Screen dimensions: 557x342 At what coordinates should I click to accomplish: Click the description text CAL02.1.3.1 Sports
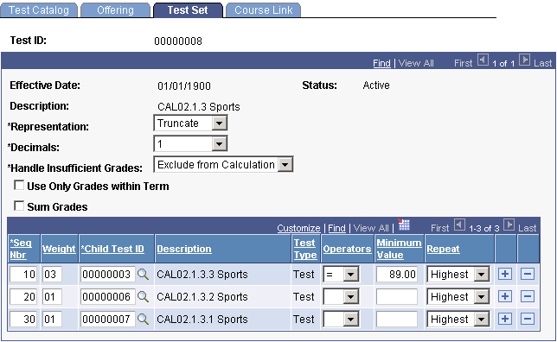click(x=202, y=319)
